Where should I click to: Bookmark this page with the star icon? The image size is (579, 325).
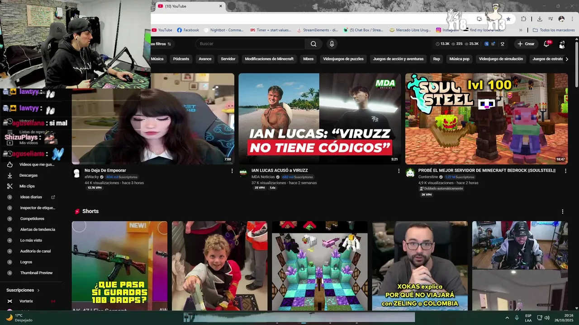[508, 19]
